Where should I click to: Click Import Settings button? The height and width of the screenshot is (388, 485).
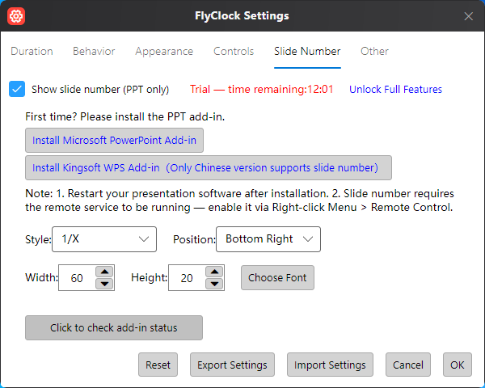click(x=330, y=365)
